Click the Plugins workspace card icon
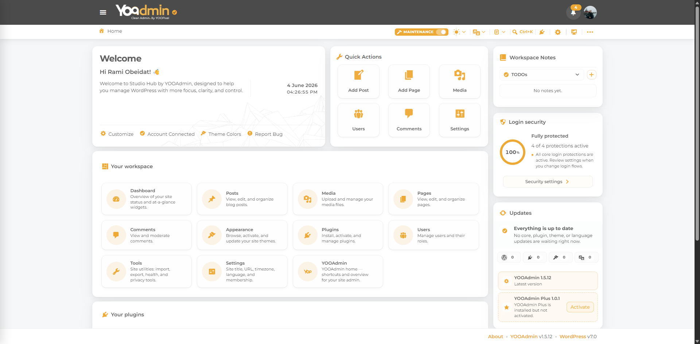The width and height of the screenshot is (700, 344). point(308,235)
